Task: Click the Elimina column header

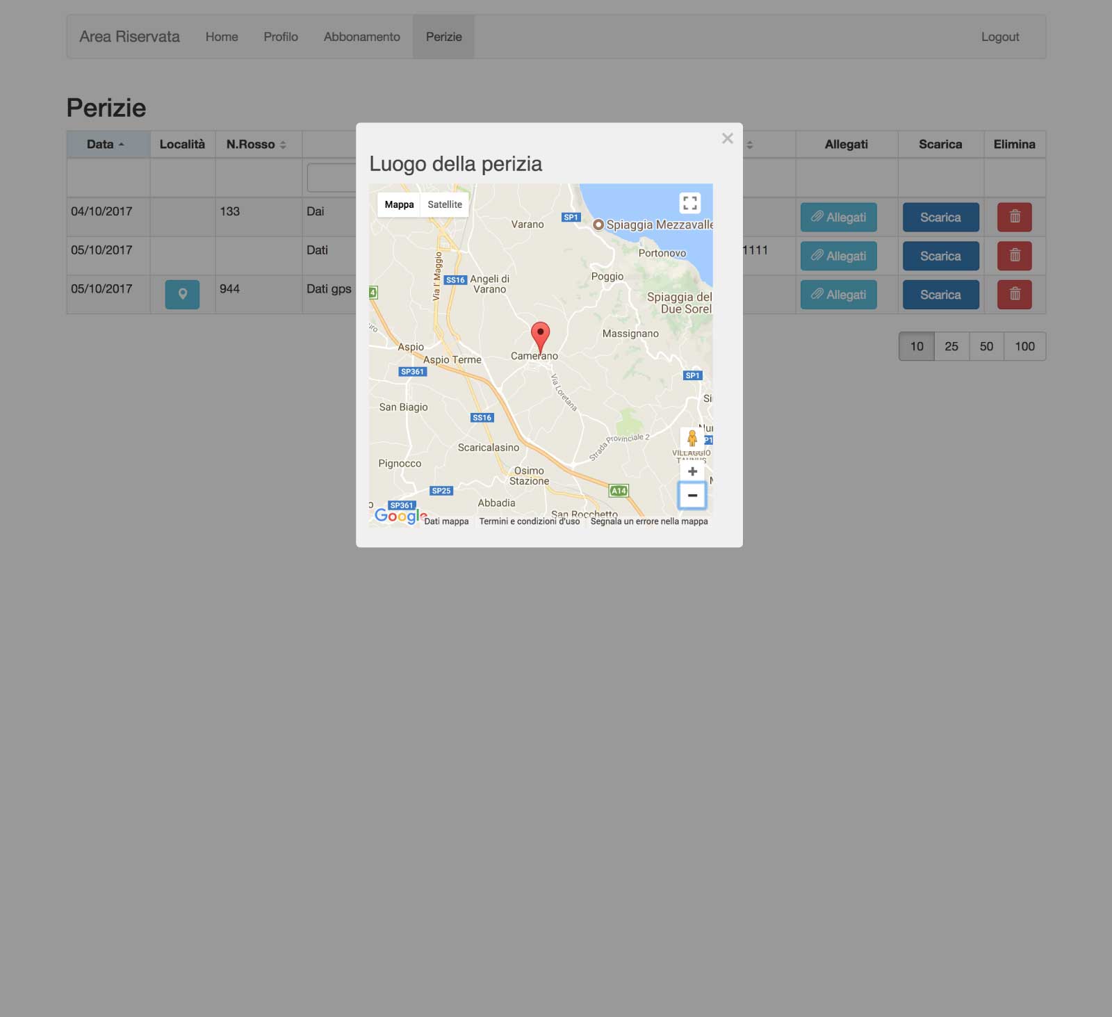Action: pyautogui.click(x=1014, y=144)
